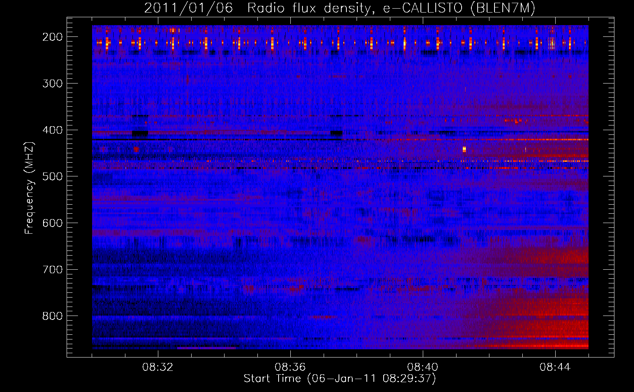
Task: Click the 'Start Time (06-Jan-11 08:29:37)' label
Action: tap(340, 379)
